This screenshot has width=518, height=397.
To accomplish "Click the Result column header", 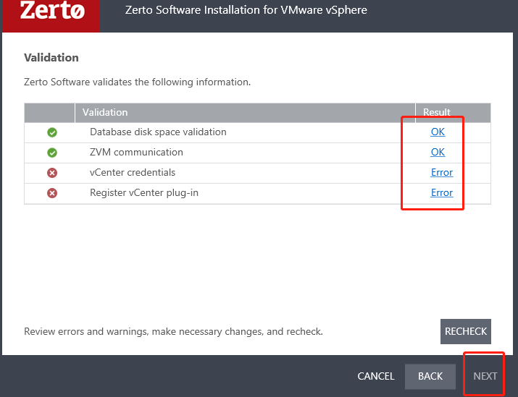I will [453, 112].
